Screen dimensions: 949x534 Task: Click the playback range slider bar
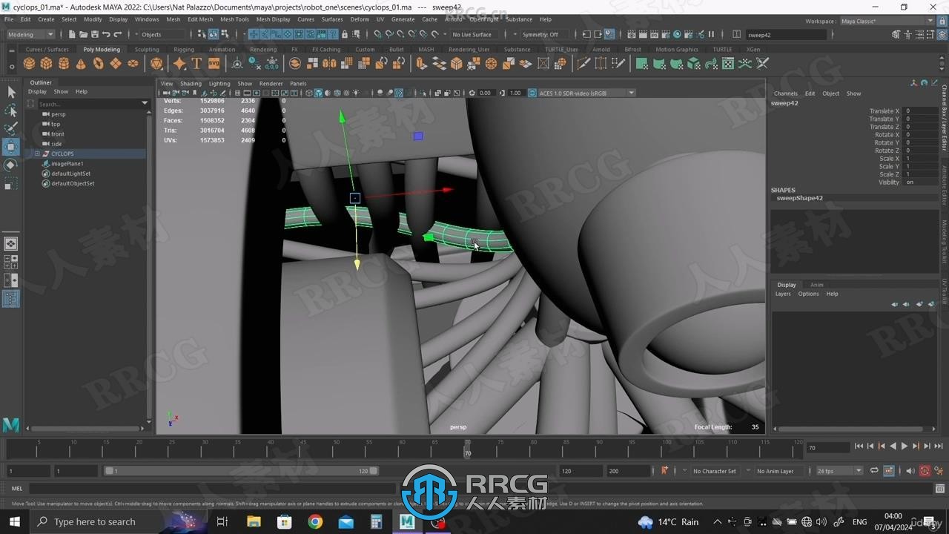click(x=241, y=471)
